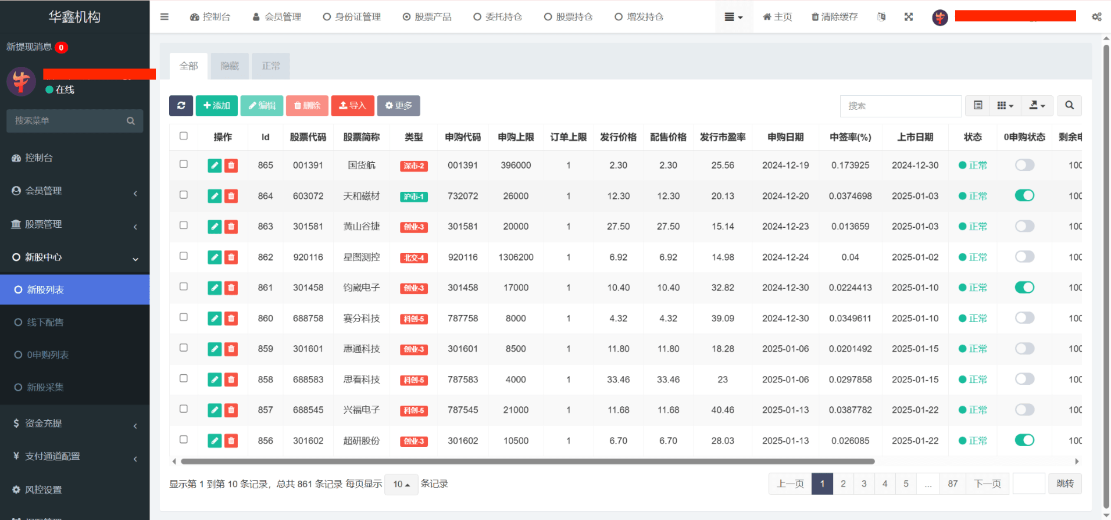Viewport: 1111px width, 520px height.
Task: Open 线下配售 in sidebar menu
Action: [x=45, y=322]
